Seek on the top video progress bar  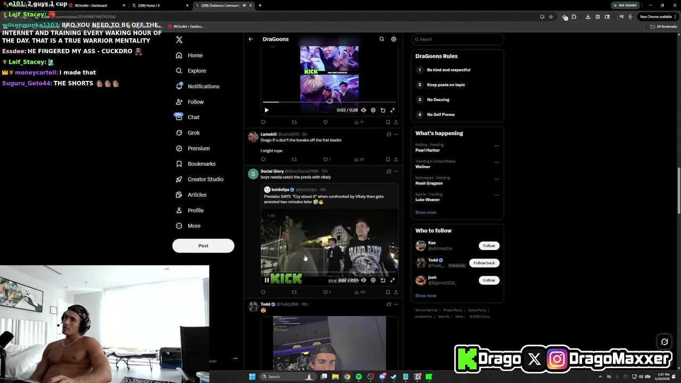(x=329, y=102)
